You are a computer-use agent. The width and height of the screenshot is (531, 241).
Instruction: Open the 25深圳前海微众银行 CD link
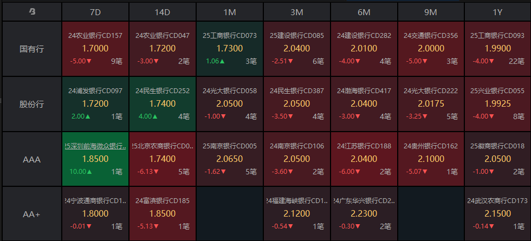[95, 146]
